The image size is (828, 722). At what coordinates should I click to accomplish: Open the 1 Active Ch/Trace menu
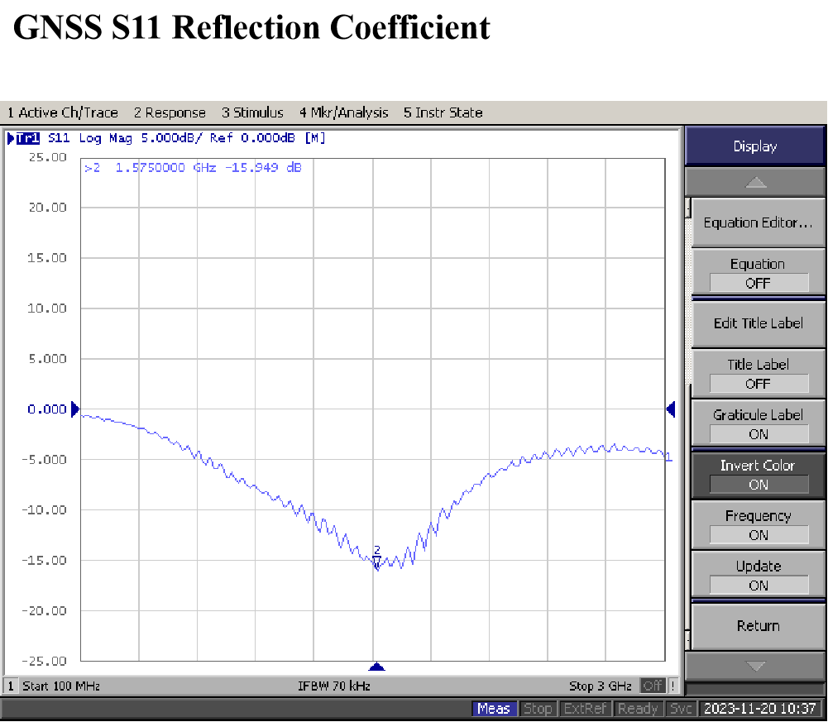tap(62, 112)
